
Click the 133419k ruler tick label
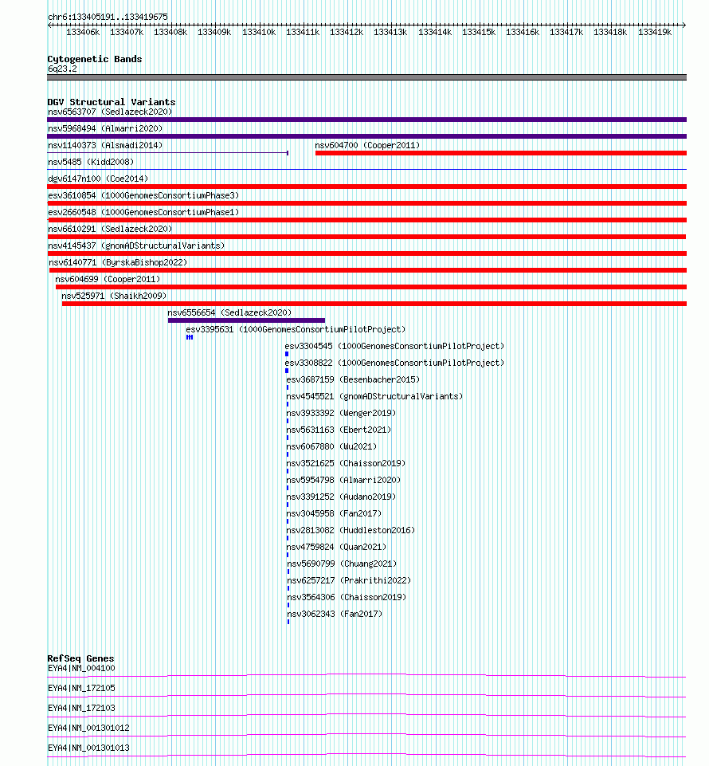point(655,32)
